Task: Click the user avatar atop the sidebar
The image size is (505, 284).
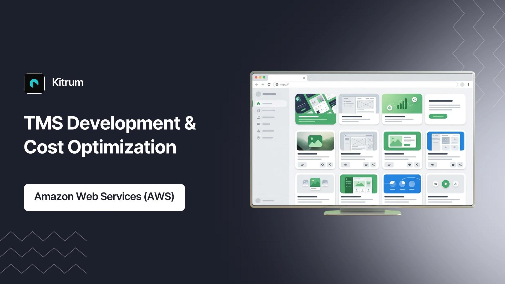Action: [x=258, y=94]
